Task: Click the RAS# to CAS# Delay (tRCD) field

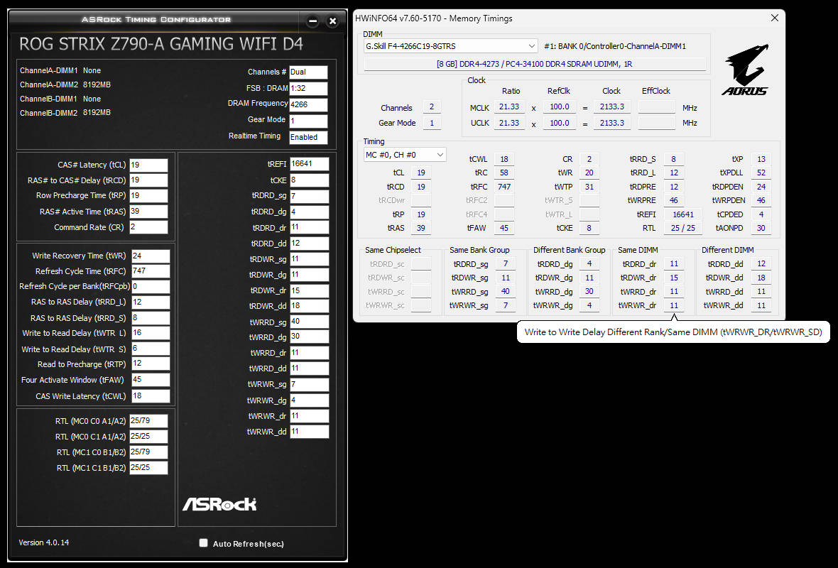Action: [x=148, y=180]
